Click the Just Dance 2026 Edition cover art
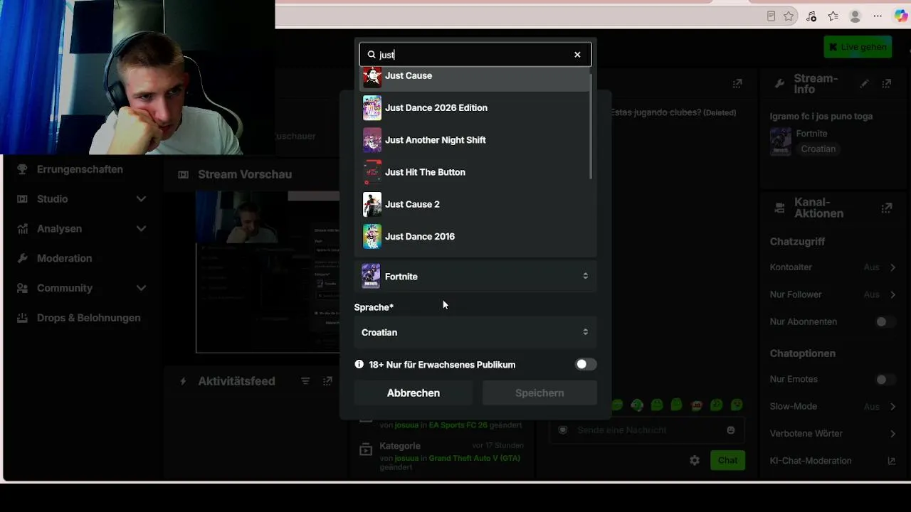Viewport: 911px width, 512px height. 372,108
